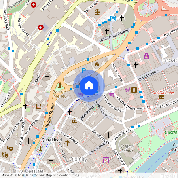Select church cross icon beside Broad Street label
Viewport: 178px width, 178px height.
(x=109, y=135)
